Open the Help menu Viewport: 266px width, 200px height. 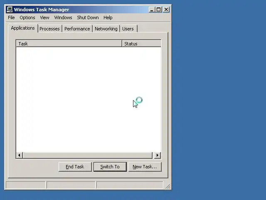point(108,17)
